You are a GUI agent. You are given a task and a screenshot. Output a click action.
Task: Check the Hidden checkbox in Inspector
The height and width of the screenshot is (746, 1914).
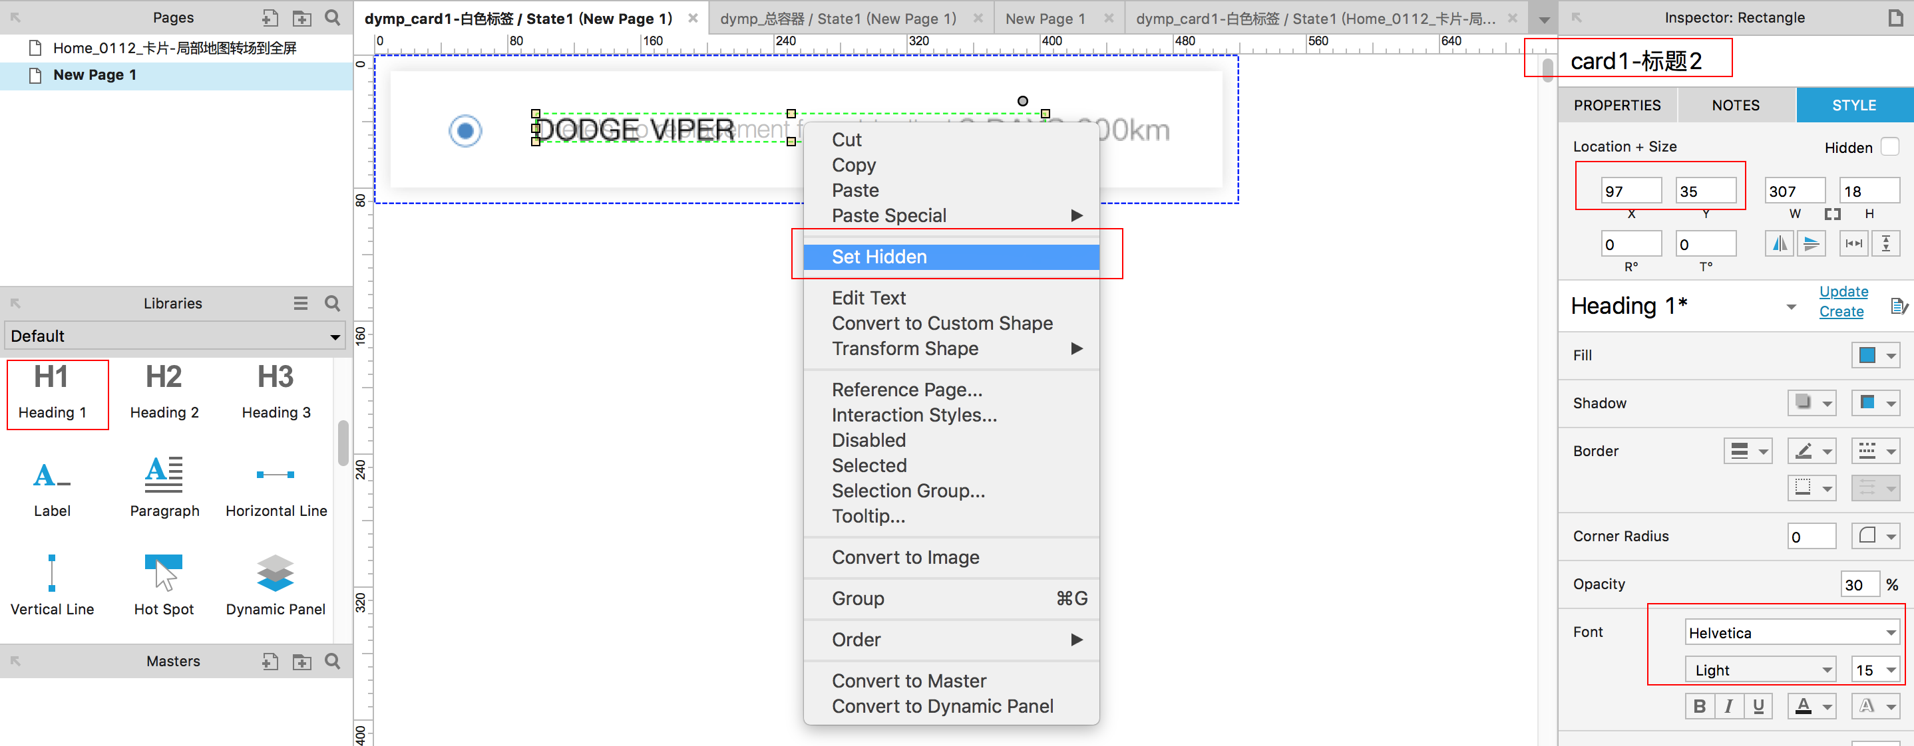(x=1889, y=147)
